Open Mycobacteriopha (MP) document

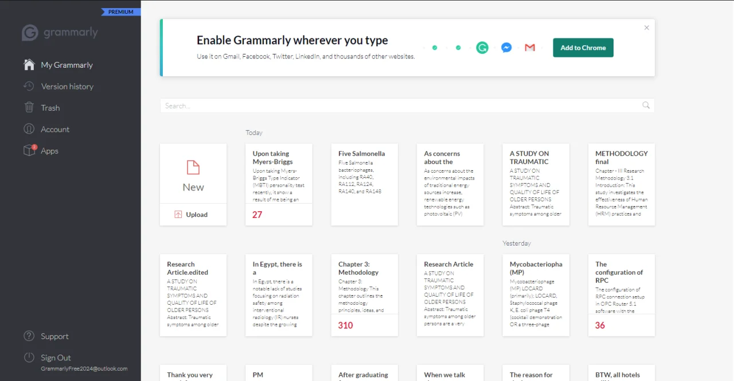pos(536,296)
